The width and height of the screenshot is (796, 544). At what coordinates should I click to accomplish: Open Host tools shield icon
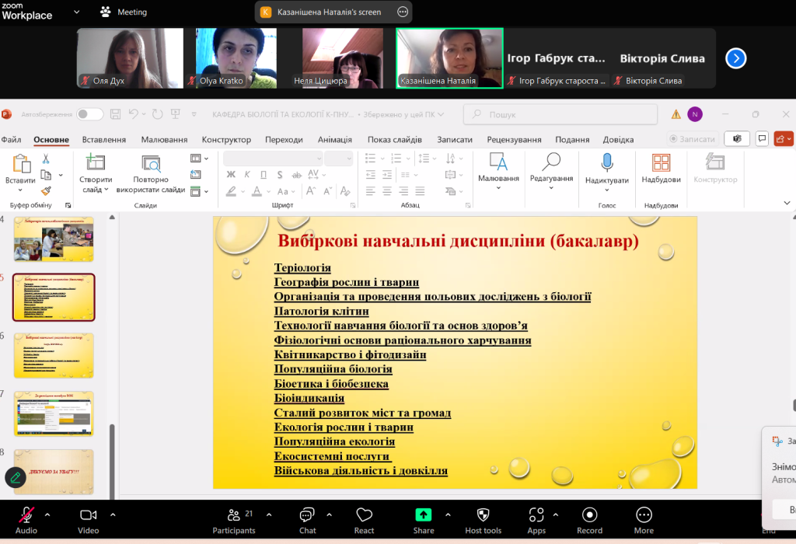pos(483,515)
